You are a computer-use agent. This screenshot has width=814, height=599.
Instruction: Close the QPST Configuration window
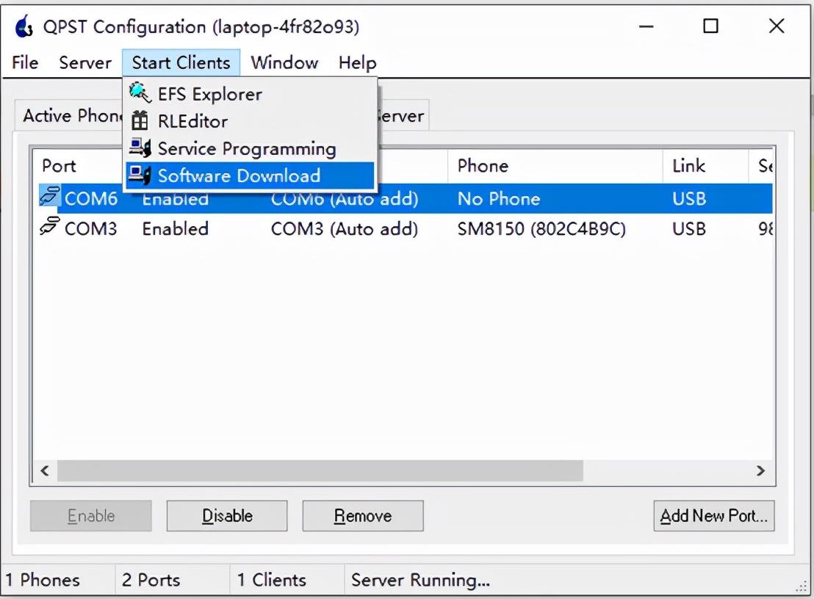pos(777,26)
